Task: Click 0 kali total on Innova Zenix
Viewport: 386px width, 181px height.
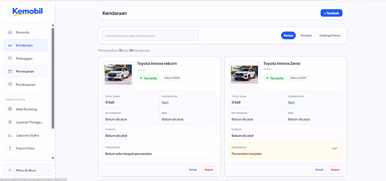Action: coord(236,102)
